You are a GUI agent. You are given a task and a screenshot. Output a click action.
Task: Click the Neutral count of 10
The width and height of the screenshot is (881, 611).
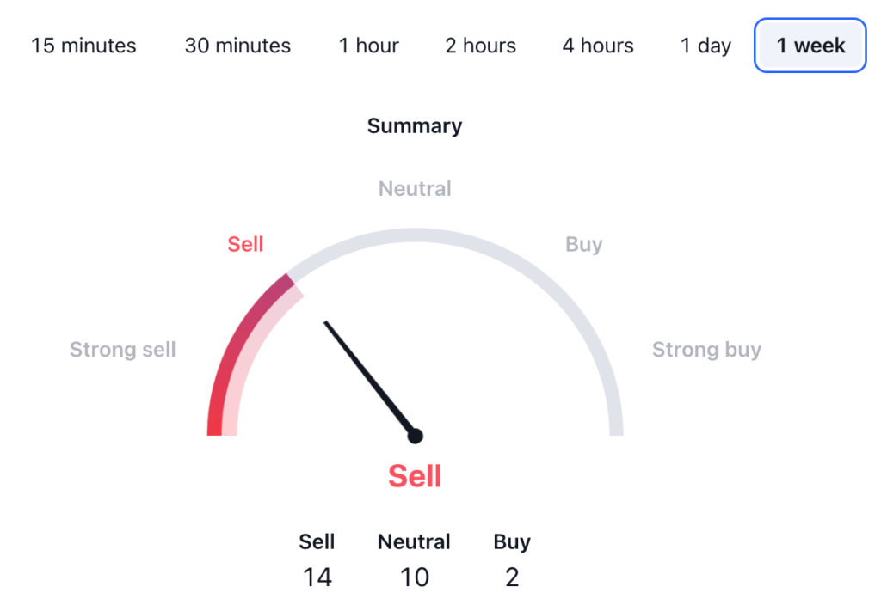(414, 577)
